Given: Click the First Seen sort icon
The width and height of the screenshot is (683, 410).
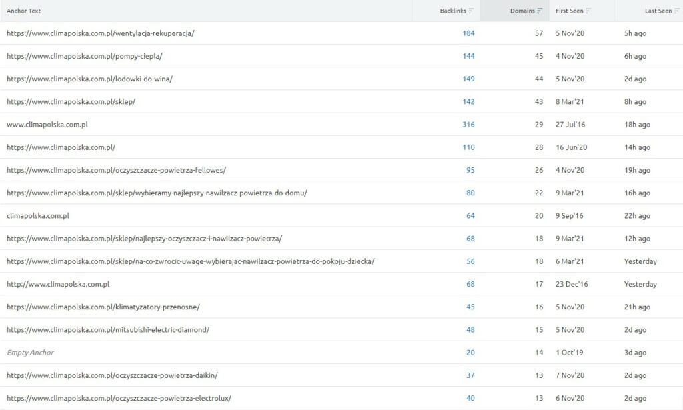Looking at the screenshot, I should click(x=589, y=11).
